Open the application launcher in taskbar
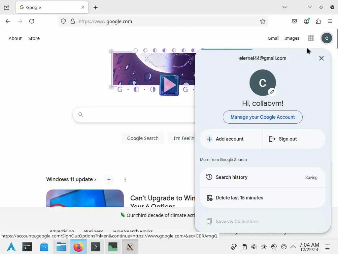The image size is (338, 254). [11, 247]
